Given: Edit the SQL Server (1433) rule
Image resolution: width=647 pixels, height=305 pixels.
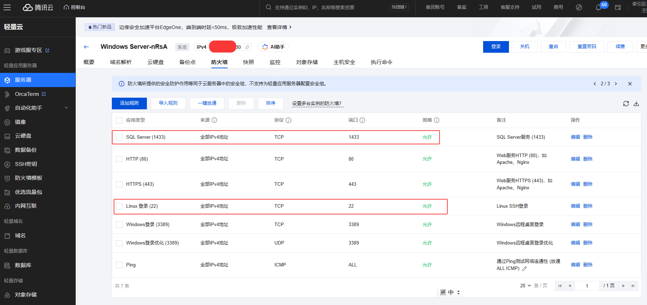Looking at the screenshot, I should [576, 137].
